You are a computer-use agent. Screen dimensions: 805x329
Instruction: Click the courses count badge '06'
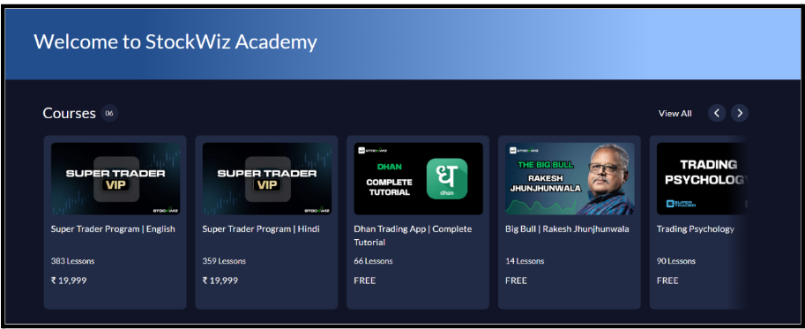(x=108, y=113)
